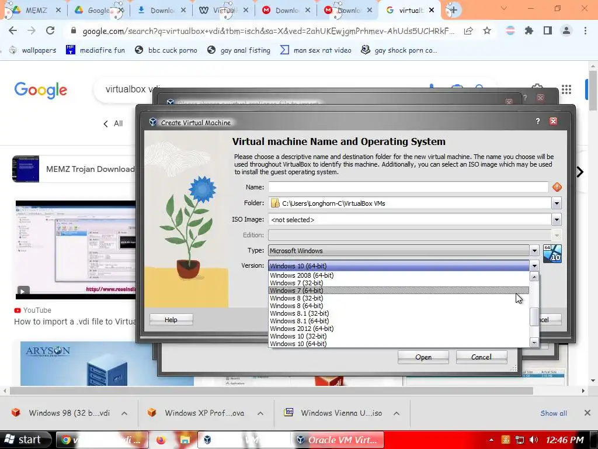Viewport: 598px width, 449px height.
Task: Close the Create Virtual Machine dialog
Action: click(x=553, y=122)
